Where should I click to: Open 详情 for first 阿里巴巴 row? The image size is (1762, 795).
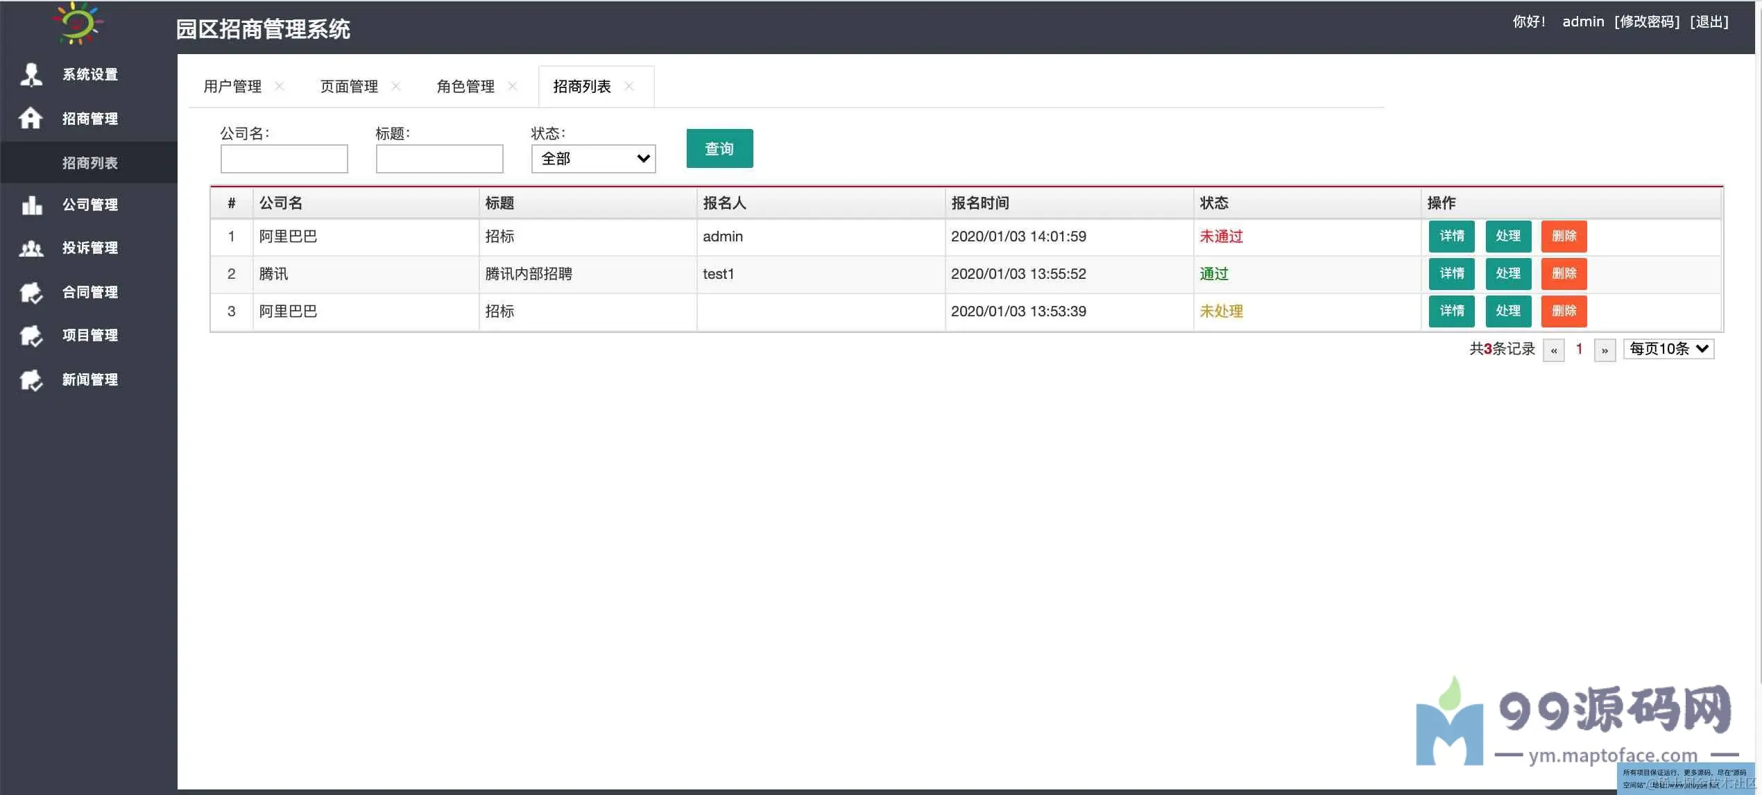(x=1451, y=237)
